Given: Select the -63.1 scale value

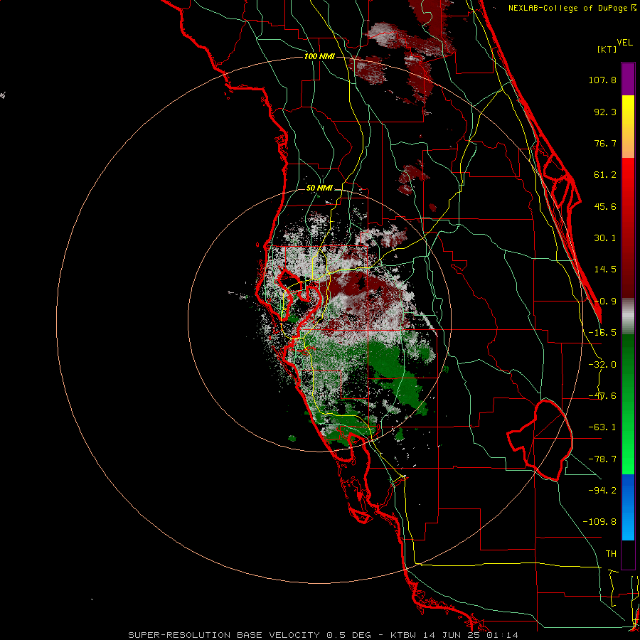Looking at the screenshot, I should (602, 427).
